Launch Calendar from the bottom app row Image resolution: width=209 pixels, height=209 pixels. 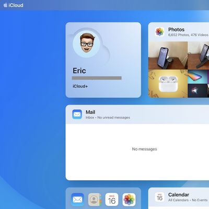(x=112, y=200)
